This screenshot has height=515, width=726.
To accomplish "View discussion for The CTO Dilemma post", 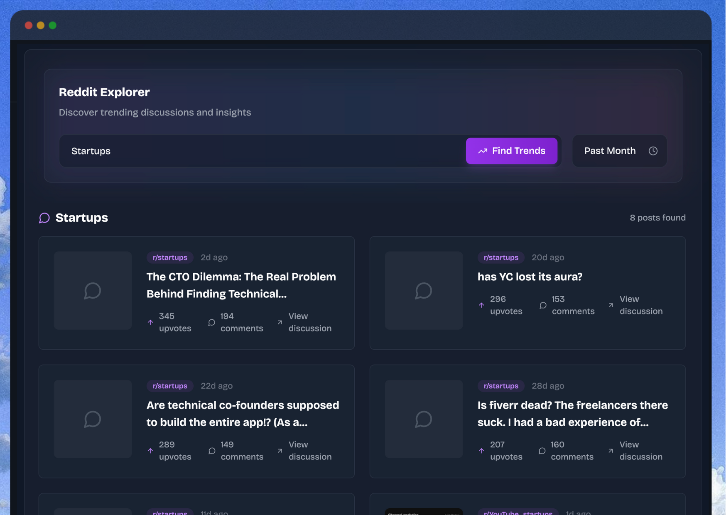I will point(310,322).
